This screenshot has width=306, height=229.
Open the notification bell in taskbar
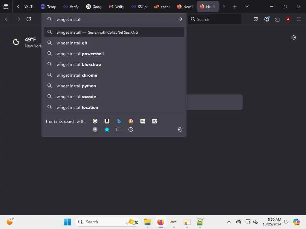(286, 222)
